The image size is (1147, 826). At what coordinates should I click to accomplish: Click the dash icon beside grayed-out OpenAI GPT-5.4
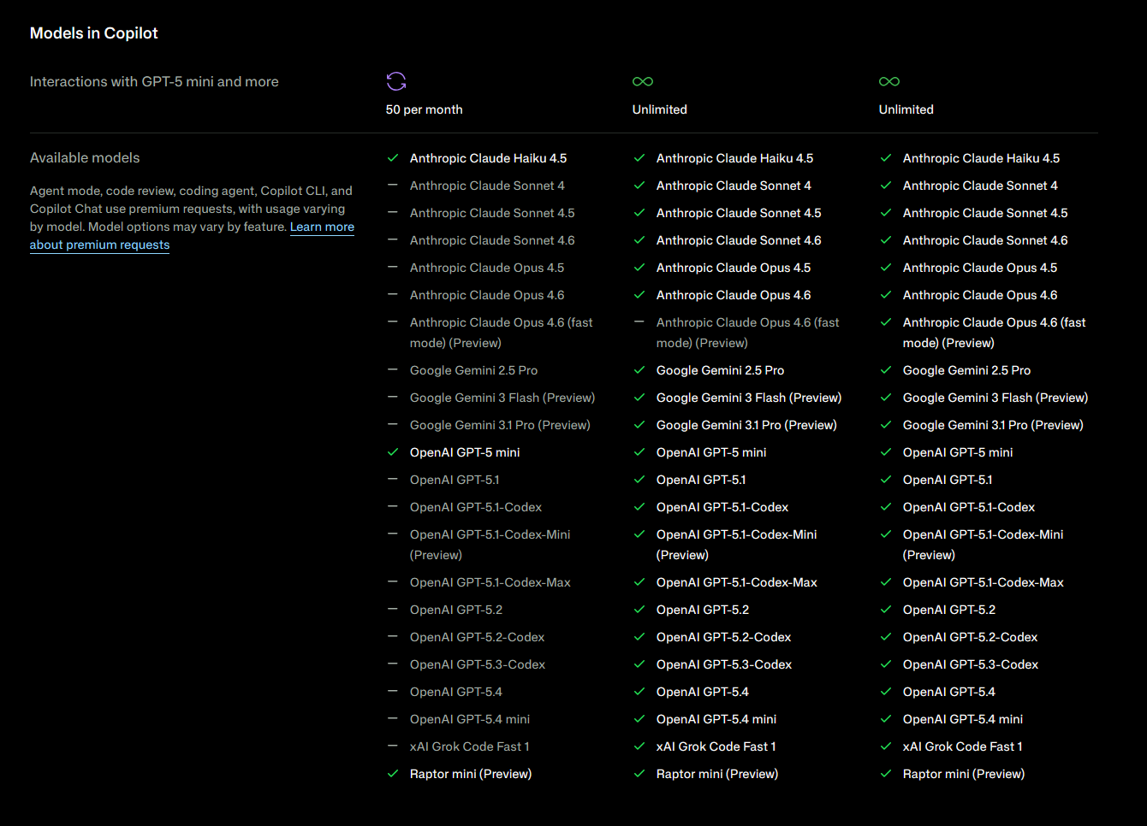tap(393, 691)
